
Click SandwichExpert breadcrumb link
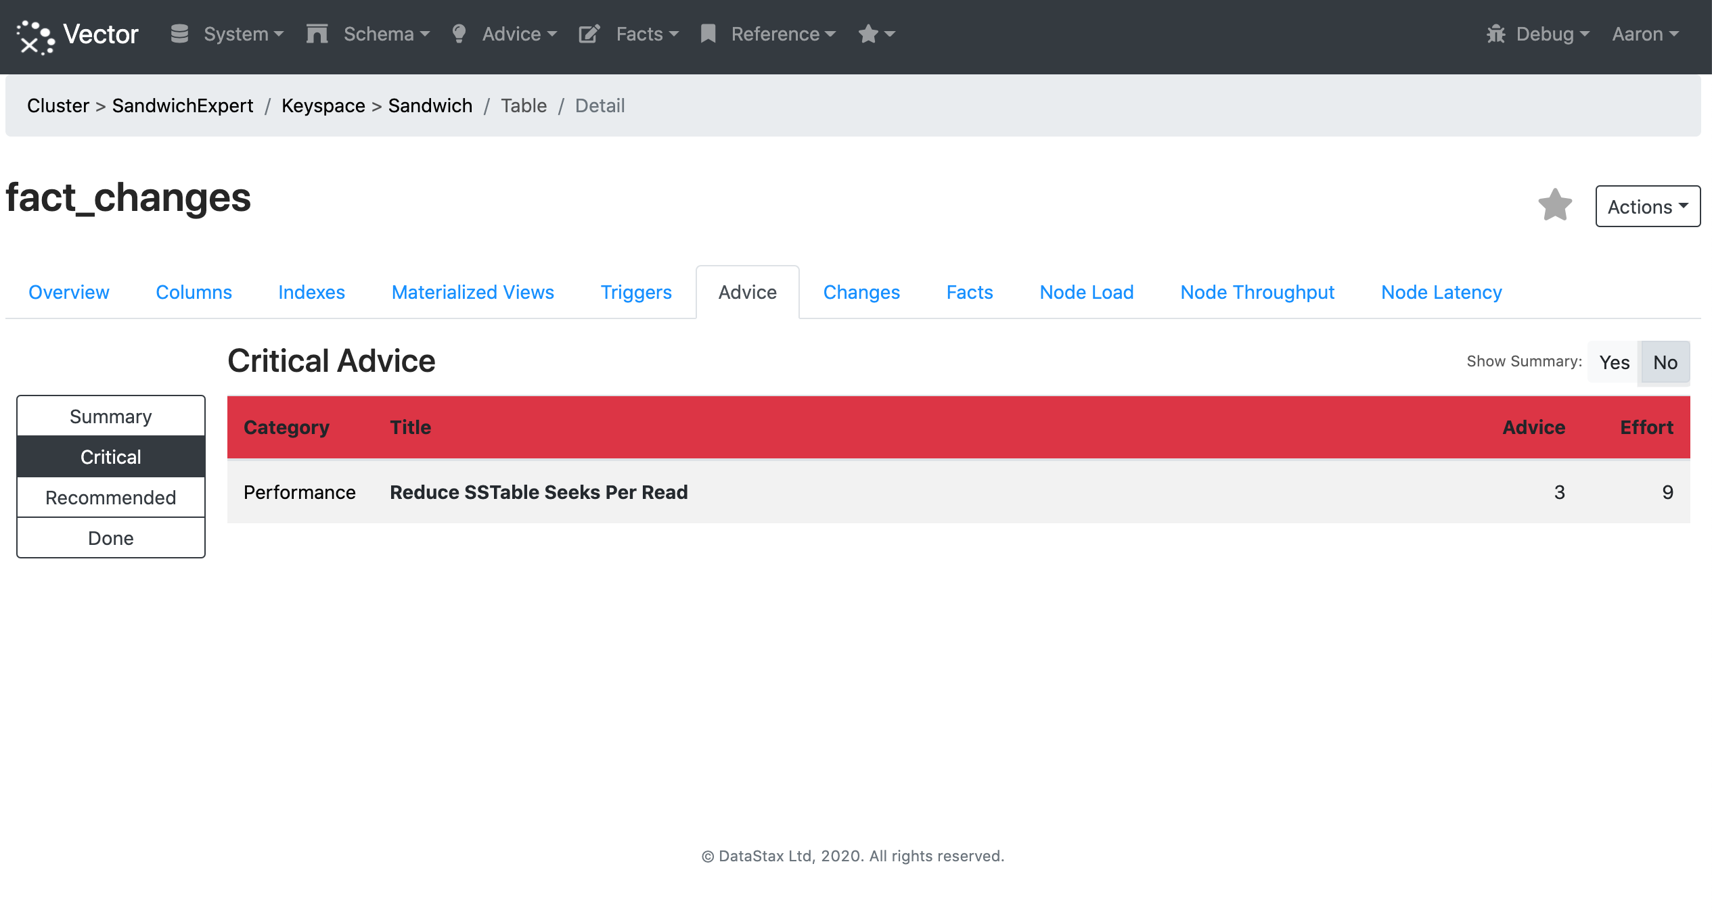[183, 105]
